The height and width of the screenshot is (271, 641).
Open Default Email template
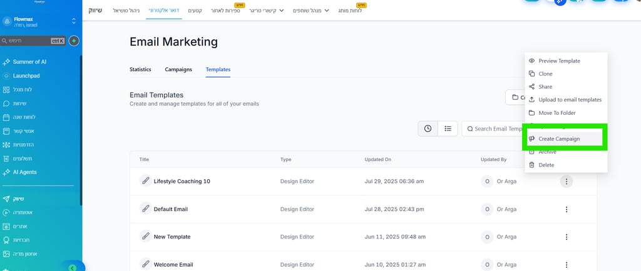point(170,209)
